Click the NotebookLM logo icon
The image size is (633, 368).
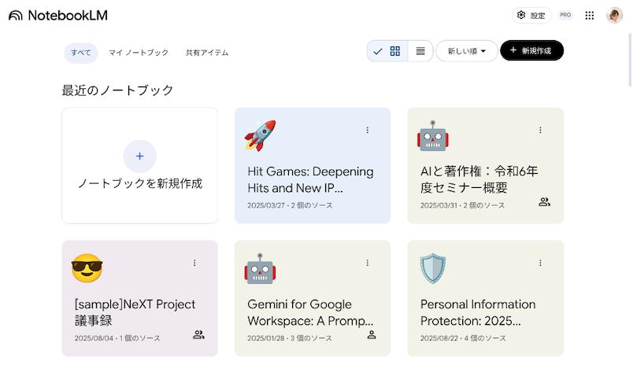[15, 16]
